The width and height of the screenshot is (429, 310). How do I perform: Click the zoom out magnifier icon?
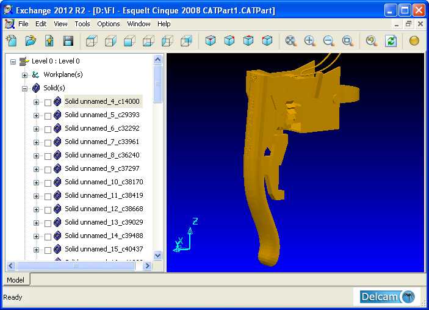point(328,41)
